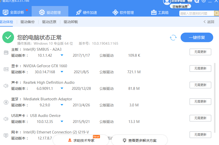Viewport: 219px width, 145px height.
Task: Open the 硬件加速 tab
Action: [87, 13]
